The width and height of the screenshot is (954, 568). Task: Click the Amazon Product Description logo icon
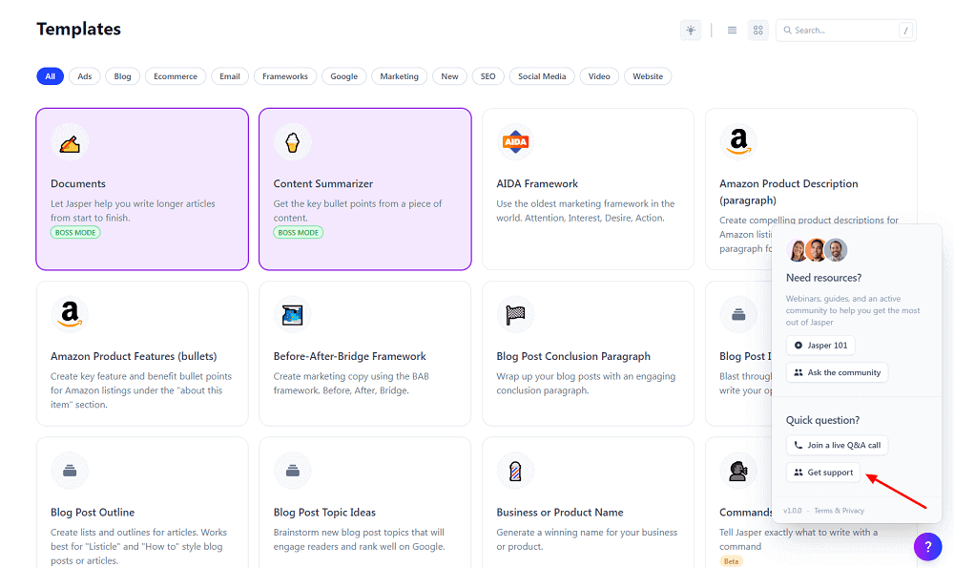pos(738,142)
